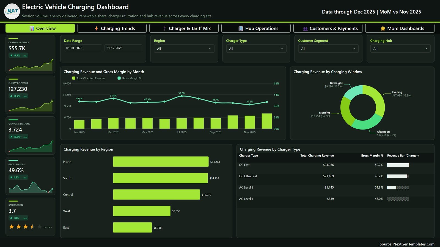The height and width of the screenshot is (247, 440).
Task: Click the Charging Revenue sparkline chart
Action: click(31, 65)
